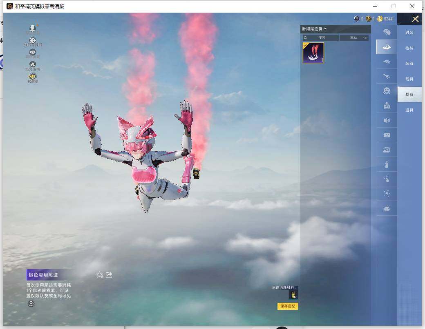Click the share arrow icon beside the star
This screenshot has height=329, width=425.
tap(109, 275)
